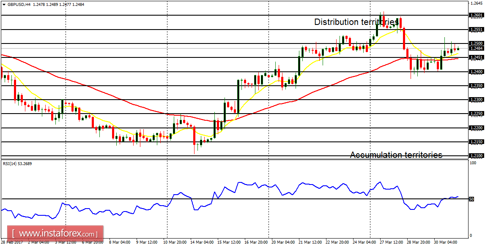
Task: Click the RSI 50 level label
Action: 472,199
